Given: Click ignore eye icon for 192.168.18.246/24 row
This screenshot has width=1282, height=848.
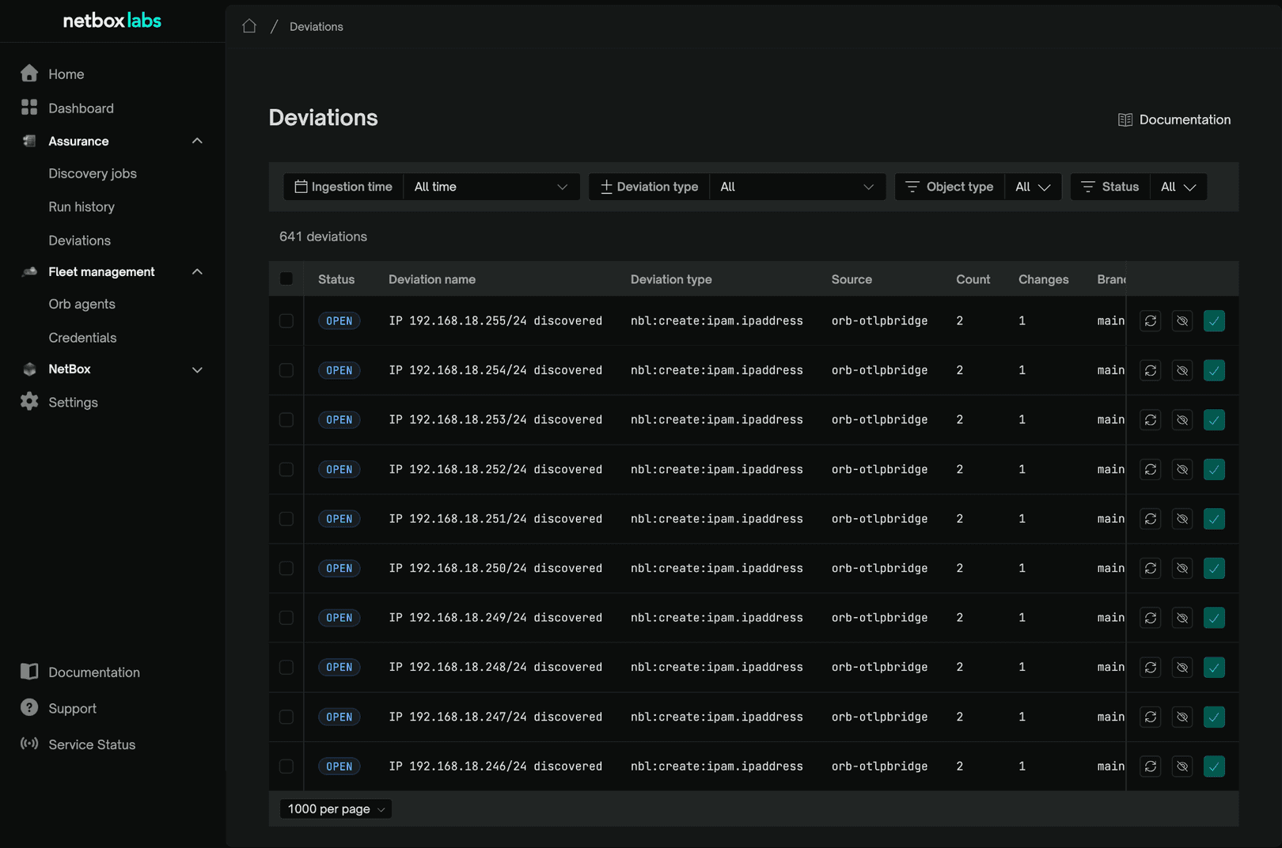Looking at the screenshot, I should coord(1182,767).
